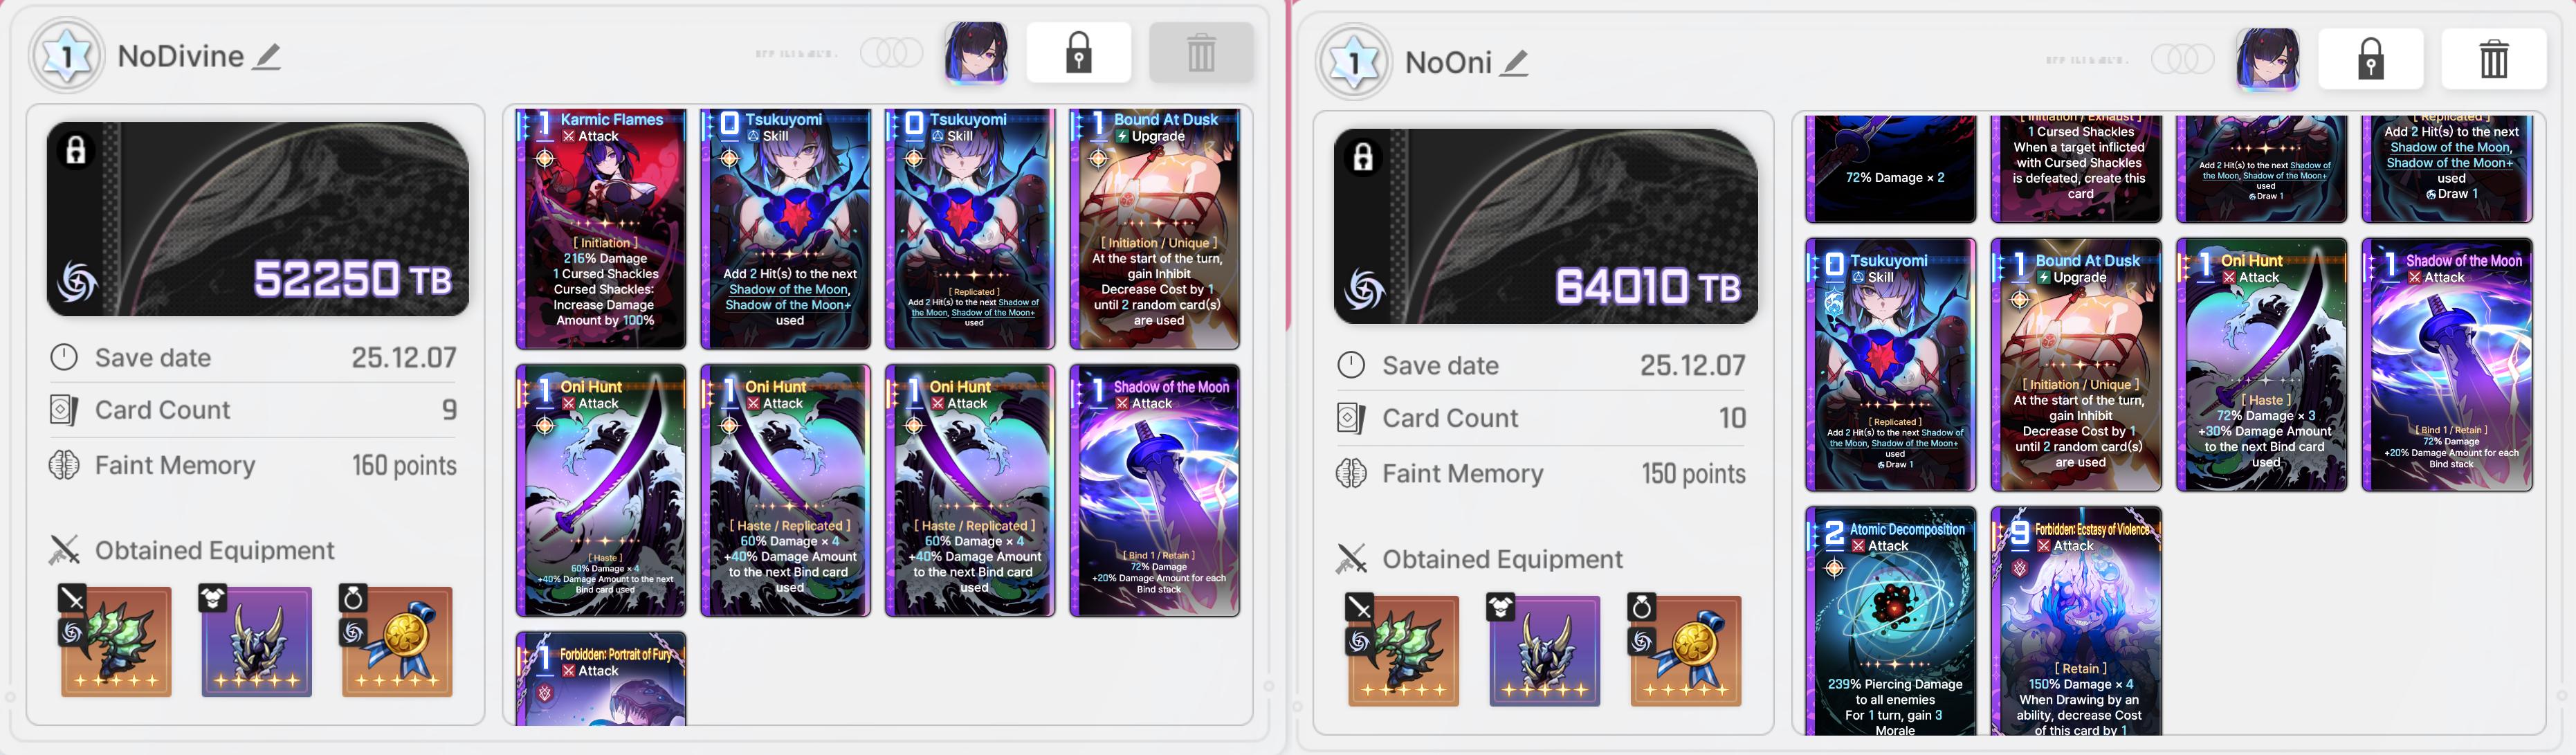This screenshot has height=755, width=2576.
Task: Open the Karmic Flames attack card
Action: [x=601, y=229]
